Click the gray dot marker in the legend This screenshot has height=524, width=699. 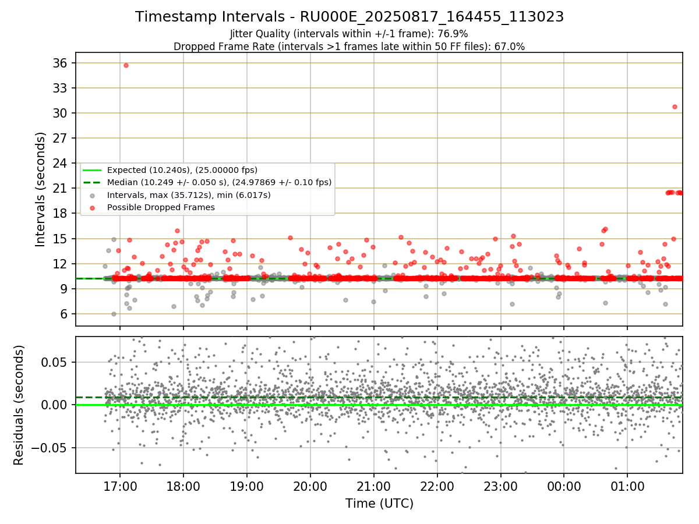93,195
